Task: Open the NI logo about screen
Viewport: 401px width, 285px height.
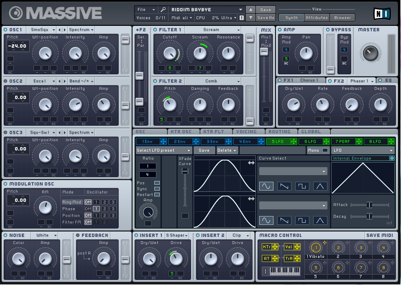Action: point(382,13)
